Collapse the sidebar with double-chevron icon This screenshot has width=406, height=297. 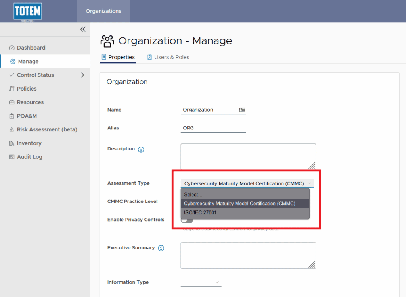pos(83,29)
